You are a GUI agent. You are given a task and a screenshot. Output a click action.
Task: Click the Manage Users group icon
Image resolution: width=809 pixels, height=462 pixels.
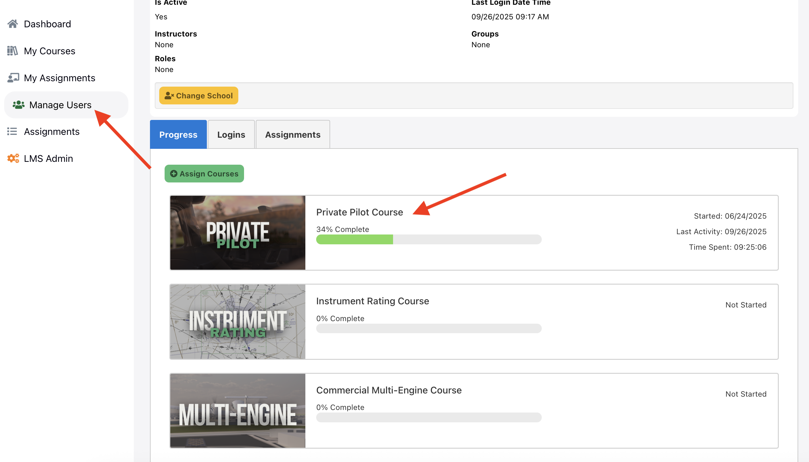18,105
